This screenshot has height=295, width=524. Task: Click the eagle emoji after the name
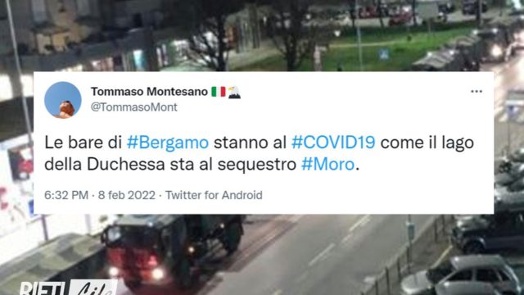point(234,92)
